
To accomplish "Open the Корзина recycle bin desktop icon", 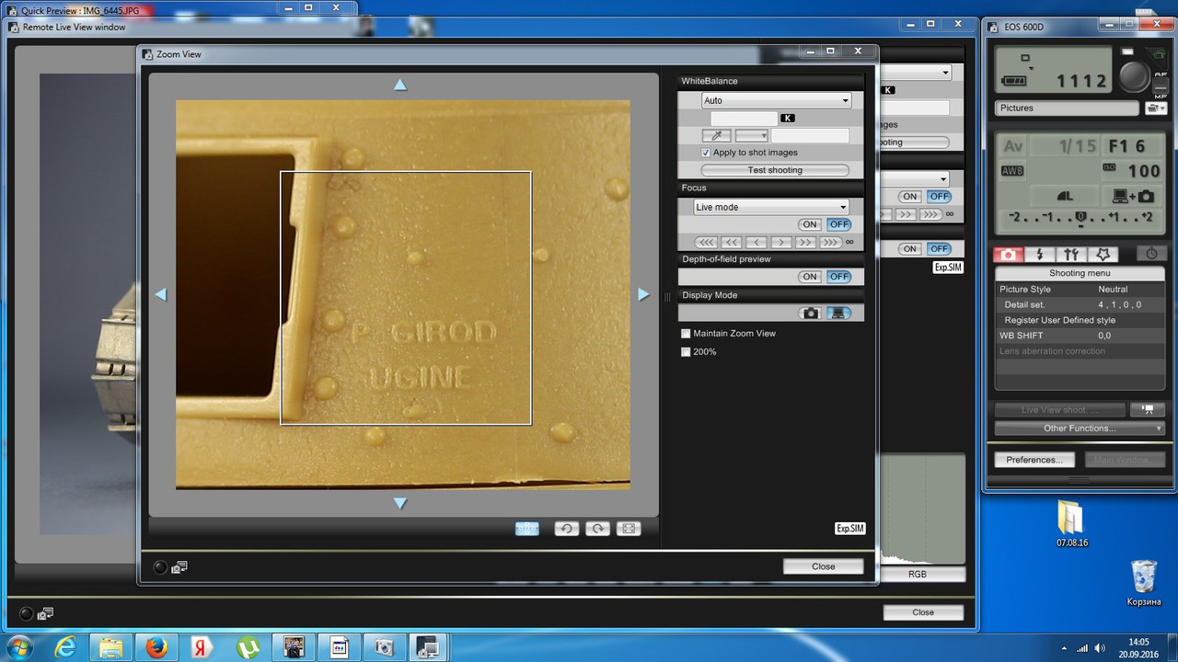I will (1143, 582).
